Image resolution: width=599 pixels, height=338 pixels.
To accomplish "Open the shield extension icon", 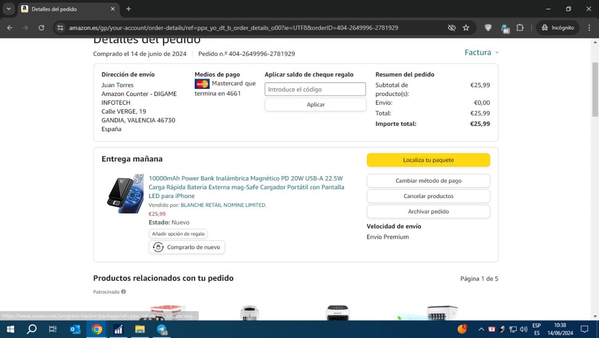I will point(488,28).
